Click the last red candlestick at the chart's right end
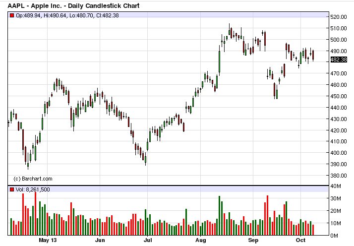Viewport: 354px width, 246px height. [313, 56]
